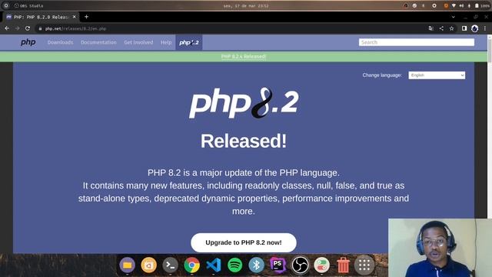This screenshot has height=277, width=492.
Task: Click the Activities icon in top-left corner
Action: click(6, 5)
